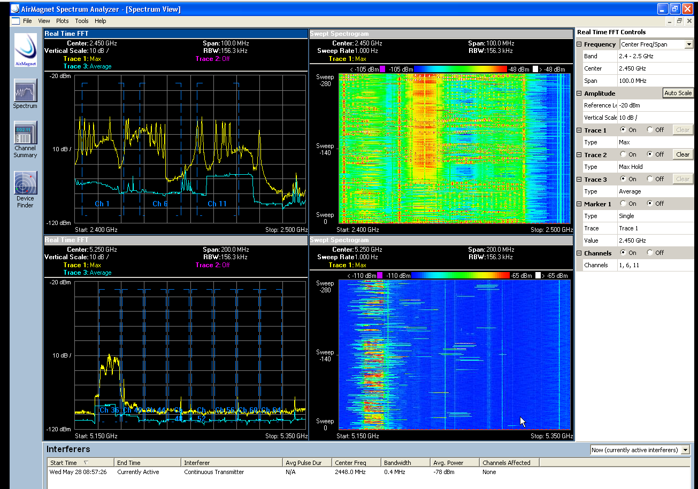The height and width of the screenshot is (489, 698).
Task: Set Trace 1 to Off
Action: pyautogui.click(x=650, y=130)
